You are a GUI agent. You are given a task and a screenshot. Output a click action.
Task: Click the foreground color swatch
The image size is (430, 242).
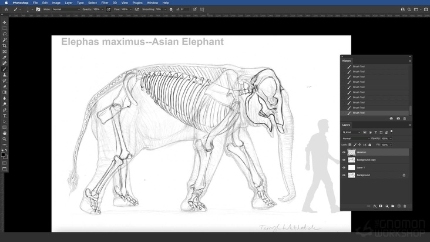pyautogui.click(x=3, y=154)
